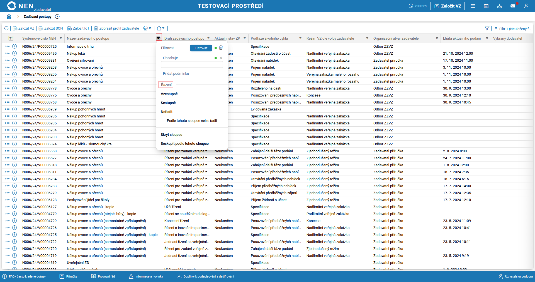The height and width of the screenshot is (282, 535).
Task: Open Režim VZ dle volby zadavatele filter arrow
Action: pyautogui.click(x=367, y=38)
